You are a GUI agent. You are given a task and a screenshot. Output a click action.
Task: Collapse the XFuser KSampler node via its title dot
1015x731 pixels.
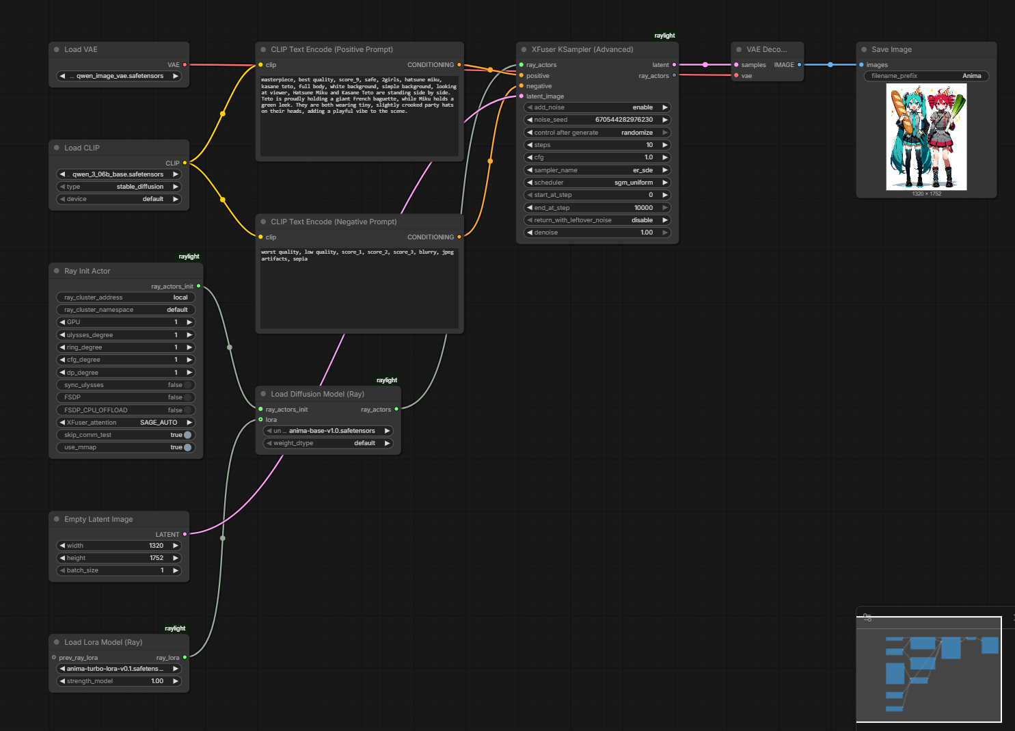pyautogui.click(x=524, y=49)
